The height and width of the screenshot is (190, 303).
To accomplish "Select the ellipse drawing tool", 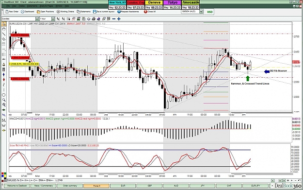I will tap(4, 95).
